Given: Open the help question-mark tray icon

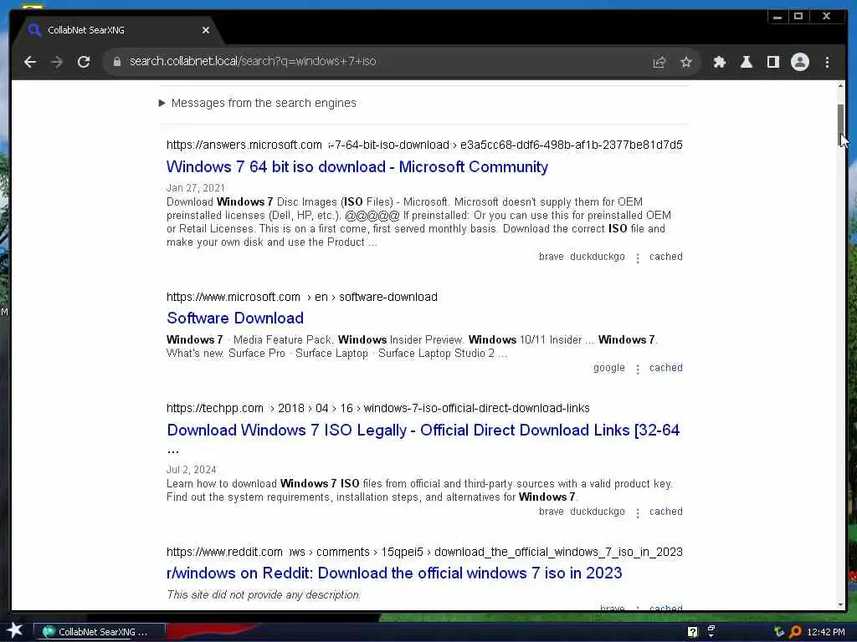Looking at the screenshot, I should [692, 632].
